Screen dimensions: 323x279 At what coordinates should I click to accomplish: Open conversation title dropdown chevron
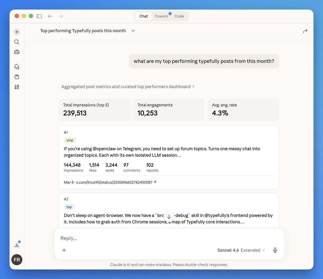[133, 31]
